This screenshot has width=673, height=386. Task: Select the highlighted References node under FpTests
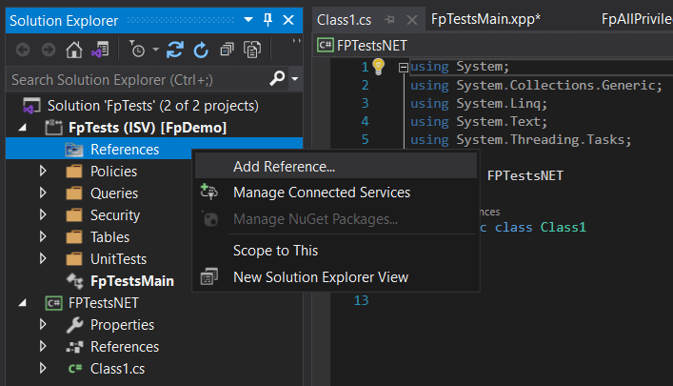coord(125,150)
